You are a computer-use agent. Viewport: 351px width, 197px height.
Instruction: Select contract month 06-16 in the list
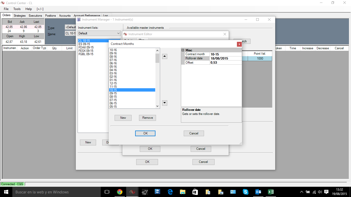click(x=132, y=63)
